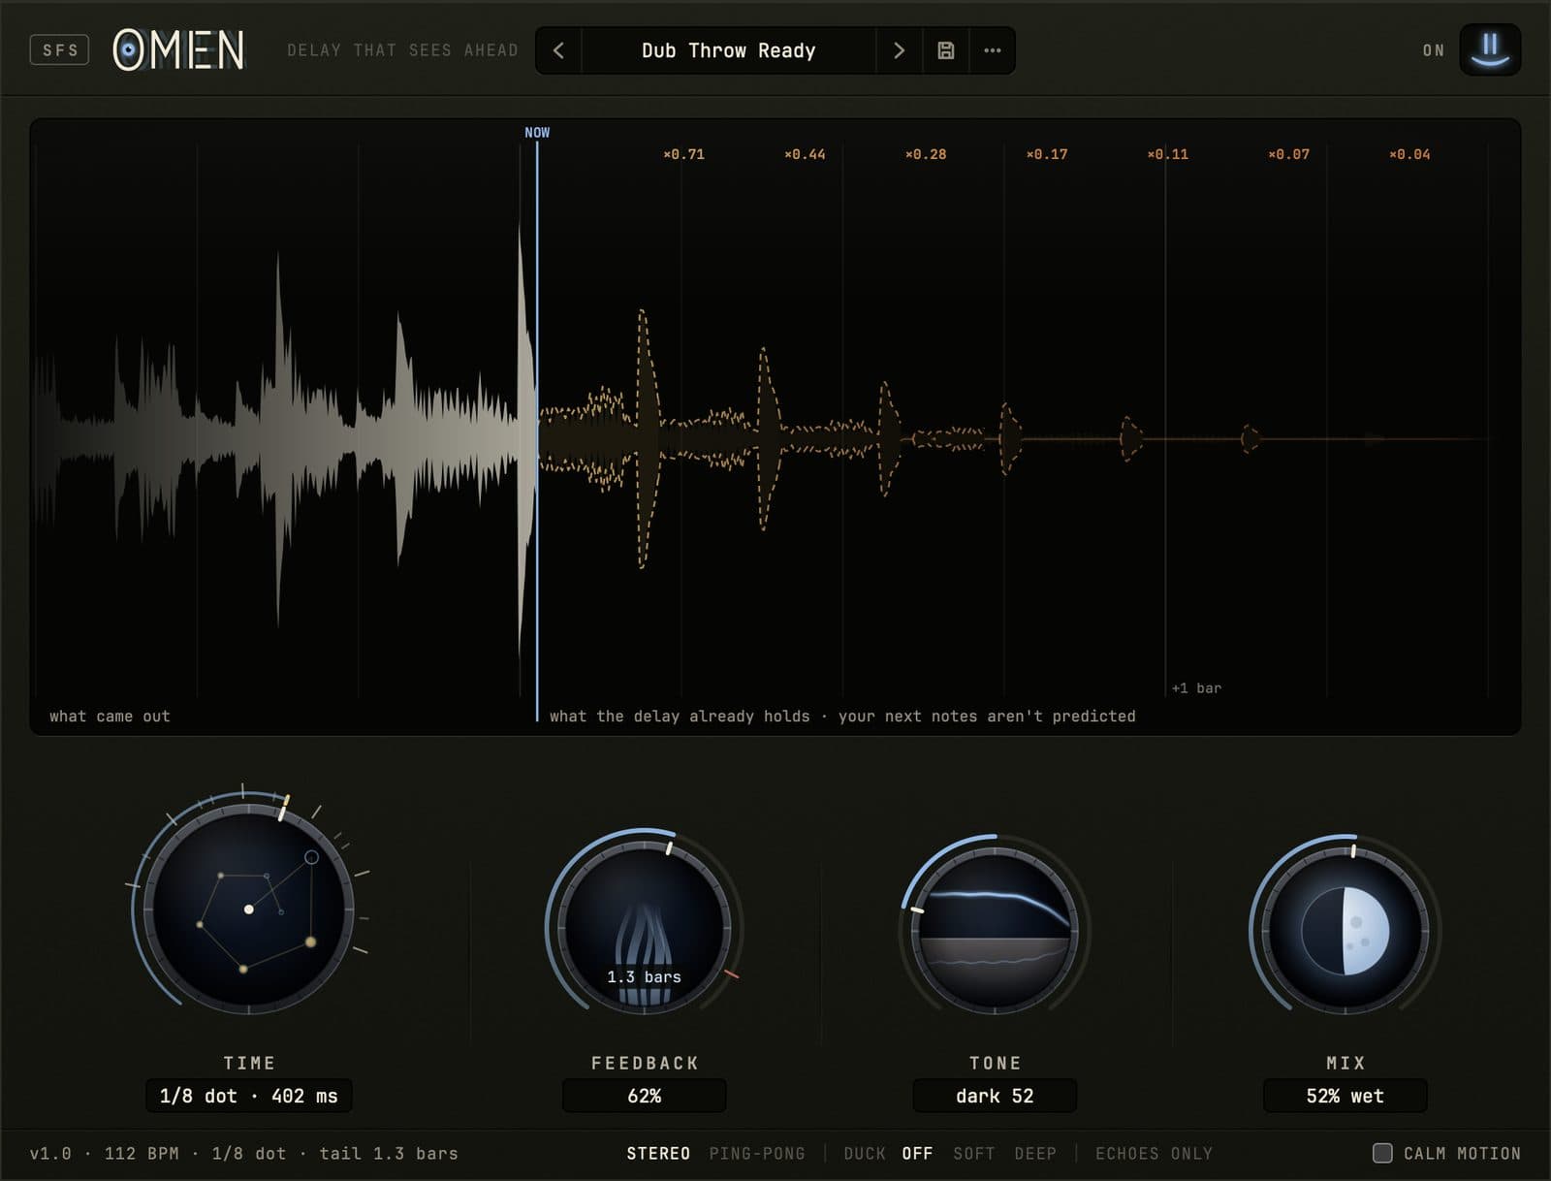Select STEREO mode
1551x1181 pixels.
658,1153
